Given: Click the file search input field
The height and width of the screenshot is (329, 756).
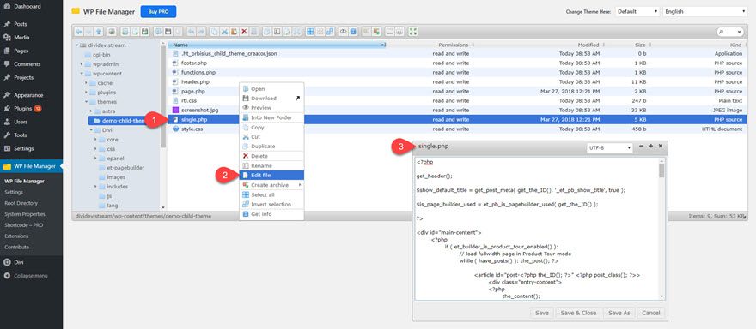Looking at the screenshot, I should click(730, 32).
